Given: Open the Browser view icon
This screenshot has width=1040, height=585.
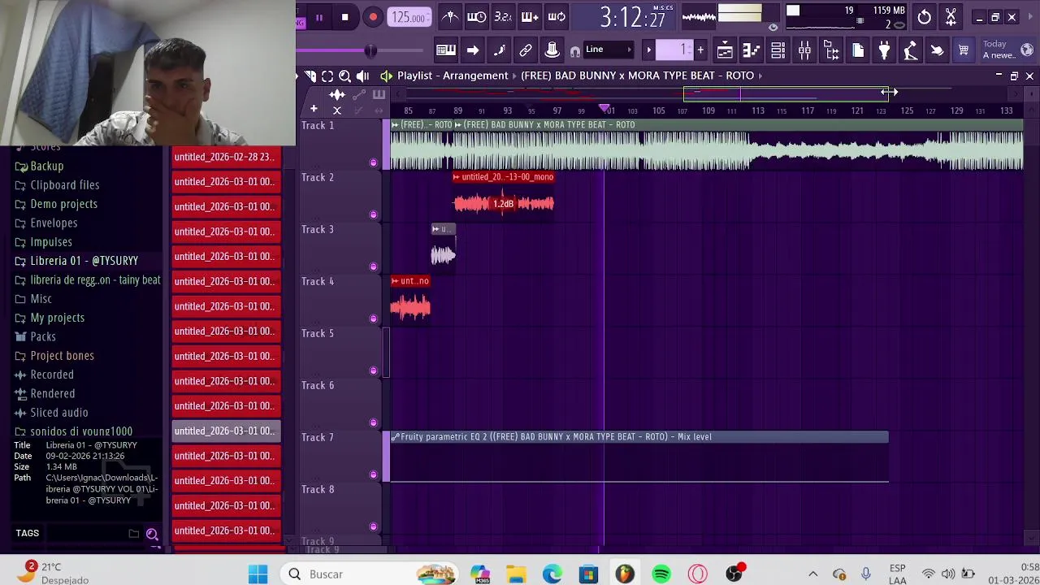Looking at the screenshot, I should pyautogui.click(x=831, y=50).
